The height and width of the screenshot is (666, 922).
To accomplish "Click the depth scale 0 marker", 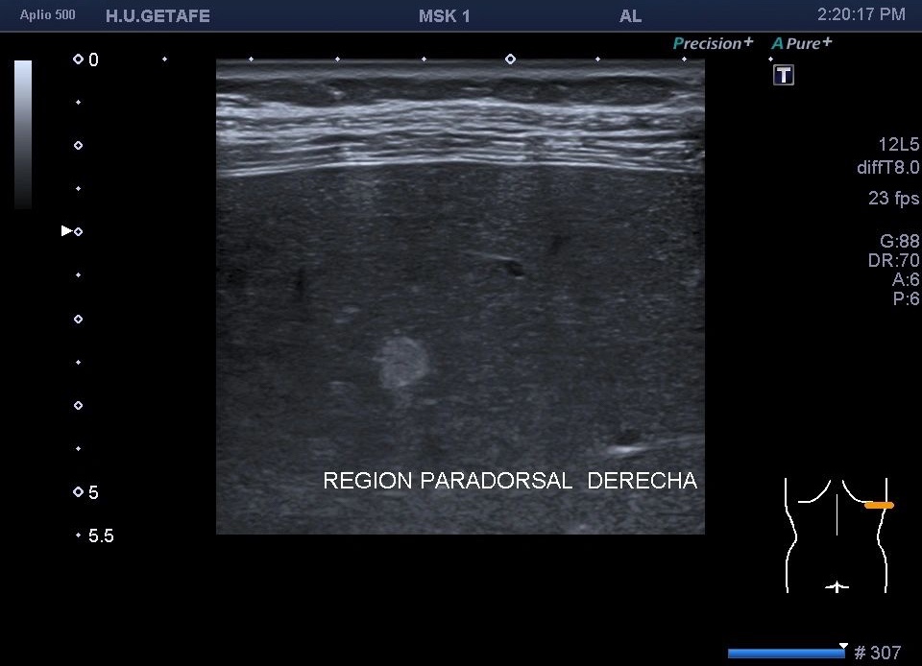I will [85, 60].
